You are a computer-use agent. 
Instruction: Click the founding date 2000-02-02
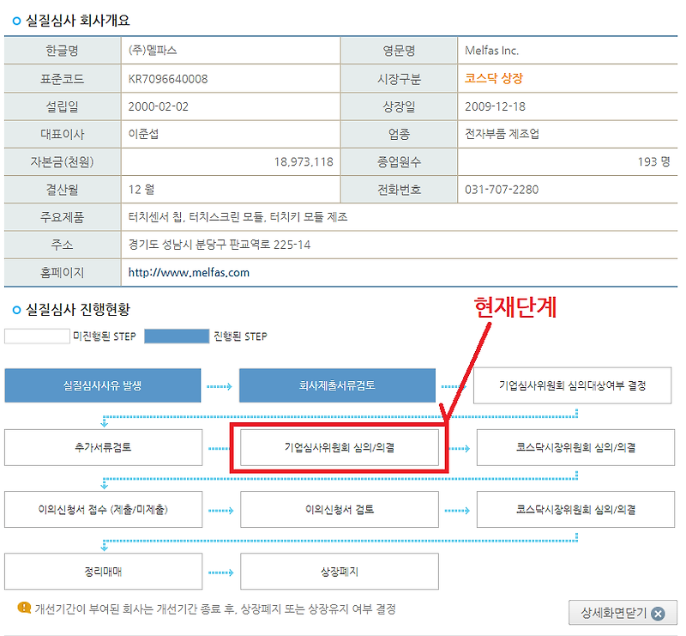(159, 106)
